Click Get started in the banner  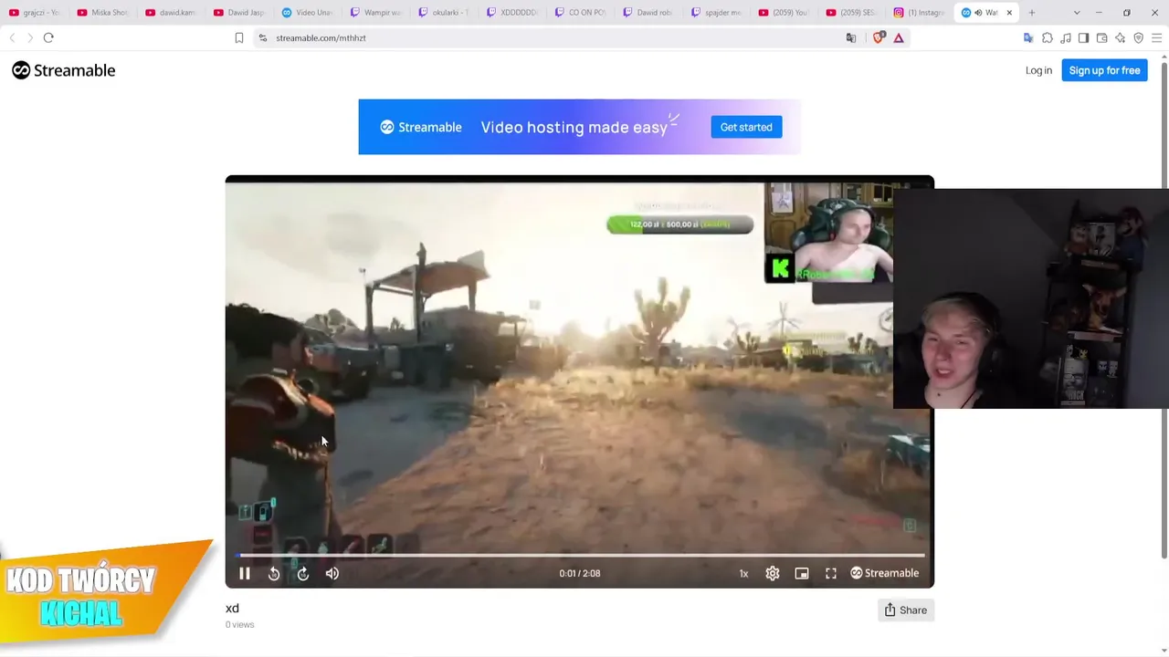click(x=746, y=127)
